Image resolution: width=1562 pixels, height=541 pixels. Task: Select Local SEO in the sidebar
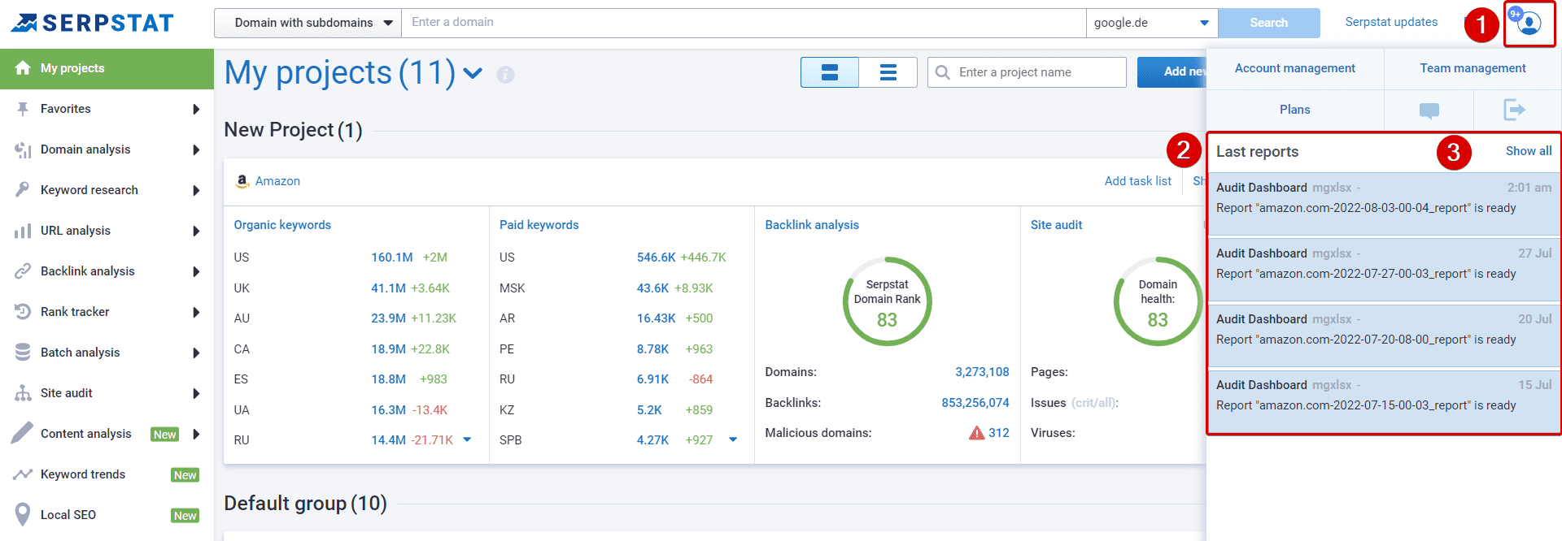(107, 515)
